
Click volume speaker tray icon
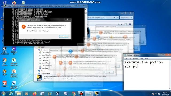coord(156,94)
